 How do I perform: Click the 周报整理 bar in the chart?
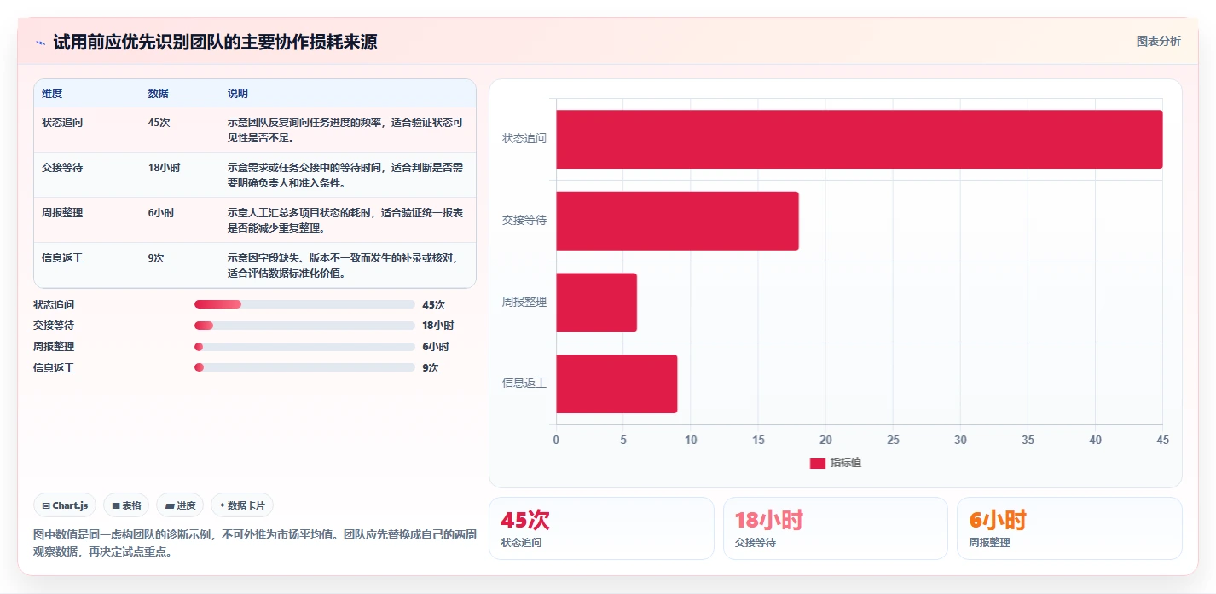596,302
